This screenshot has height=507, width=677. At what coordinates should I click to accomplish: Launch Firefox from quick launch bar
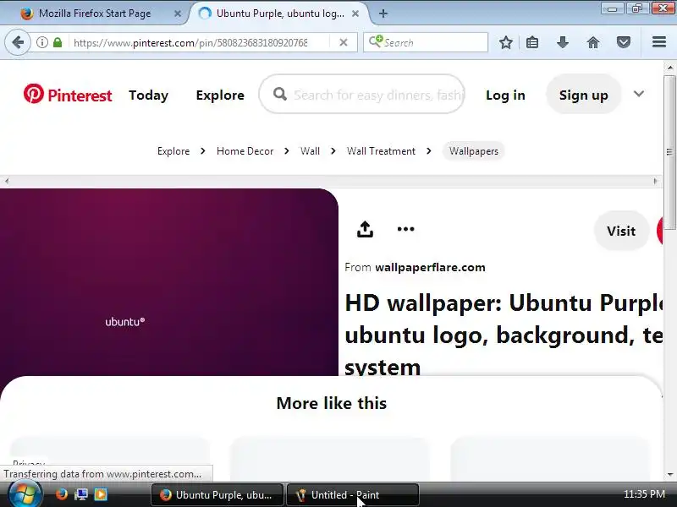click(62, 494)
